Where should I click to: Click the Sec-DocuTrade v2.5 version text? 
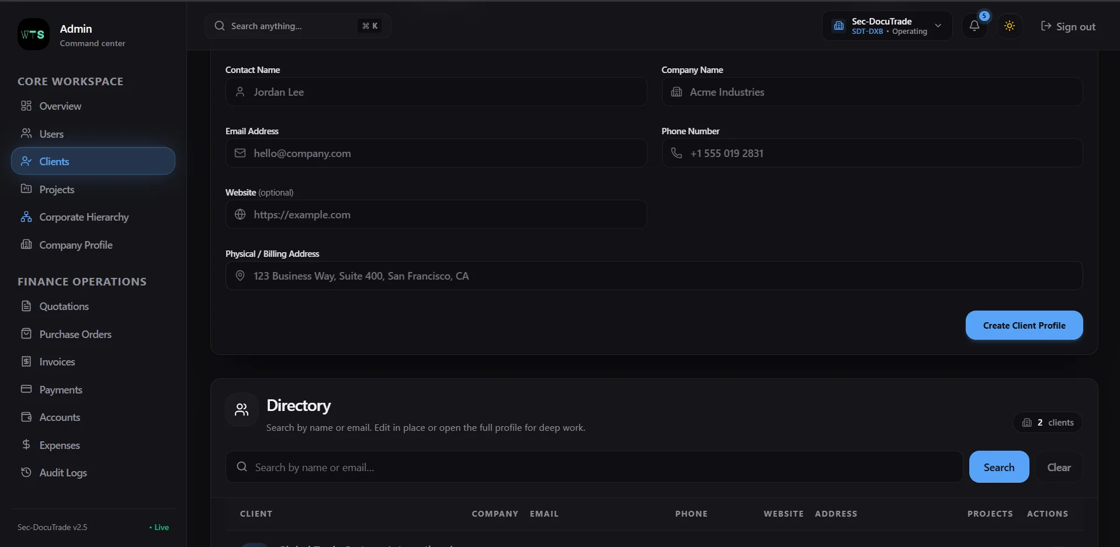(52, 527)
